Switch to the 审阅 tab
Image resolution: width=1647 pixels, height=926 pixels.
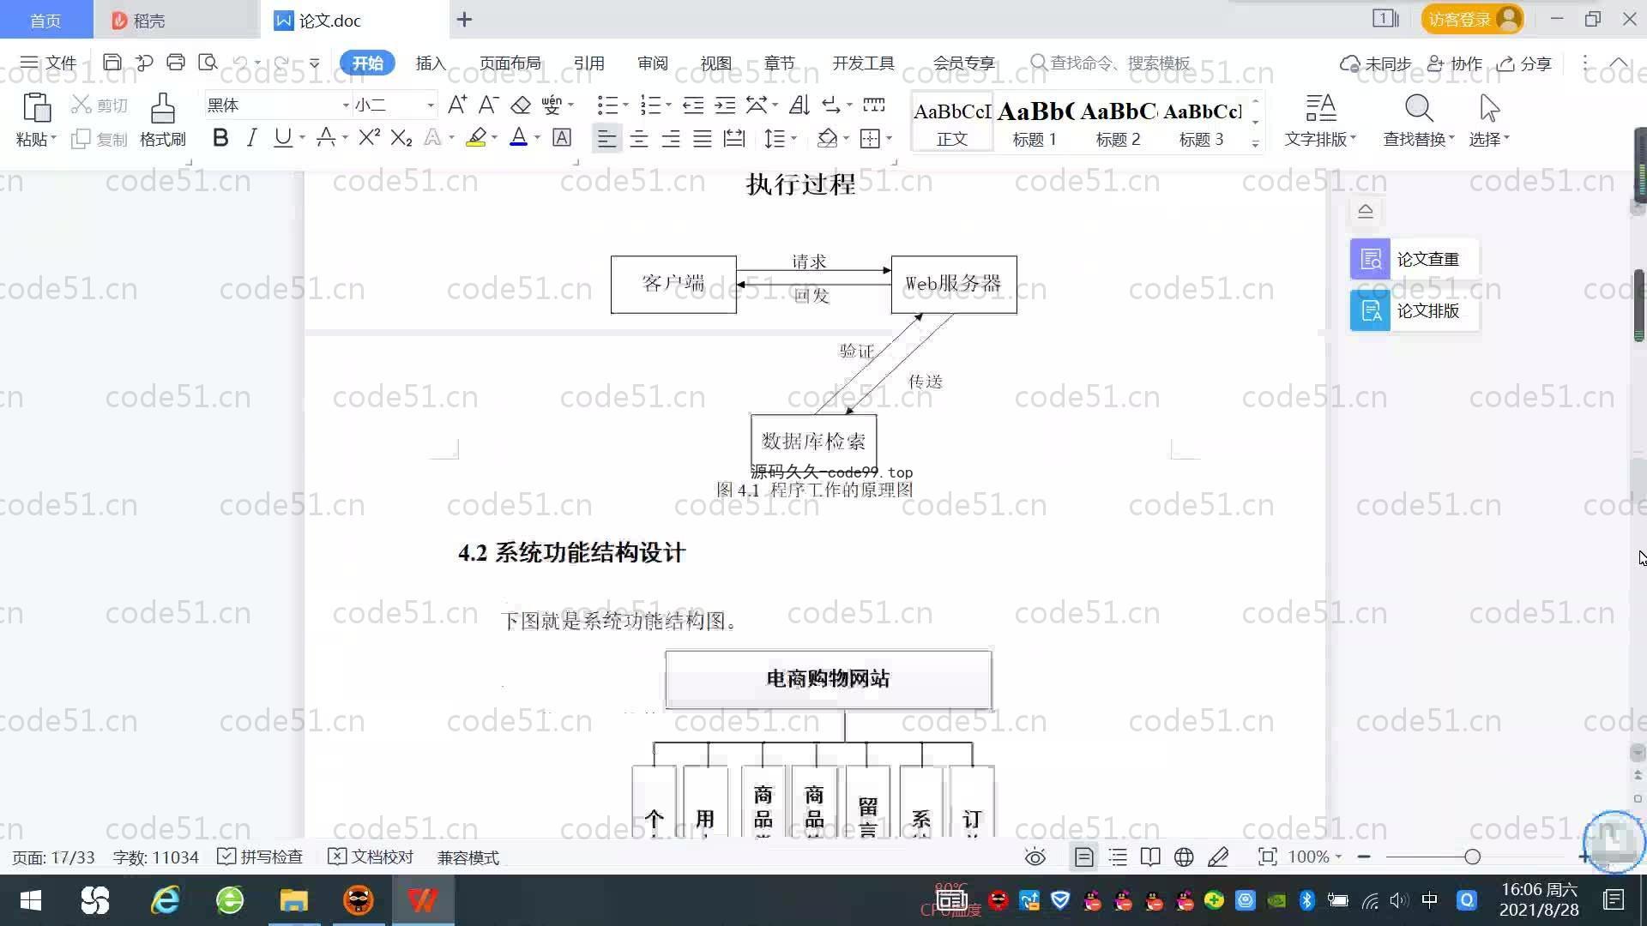point(652,63)
